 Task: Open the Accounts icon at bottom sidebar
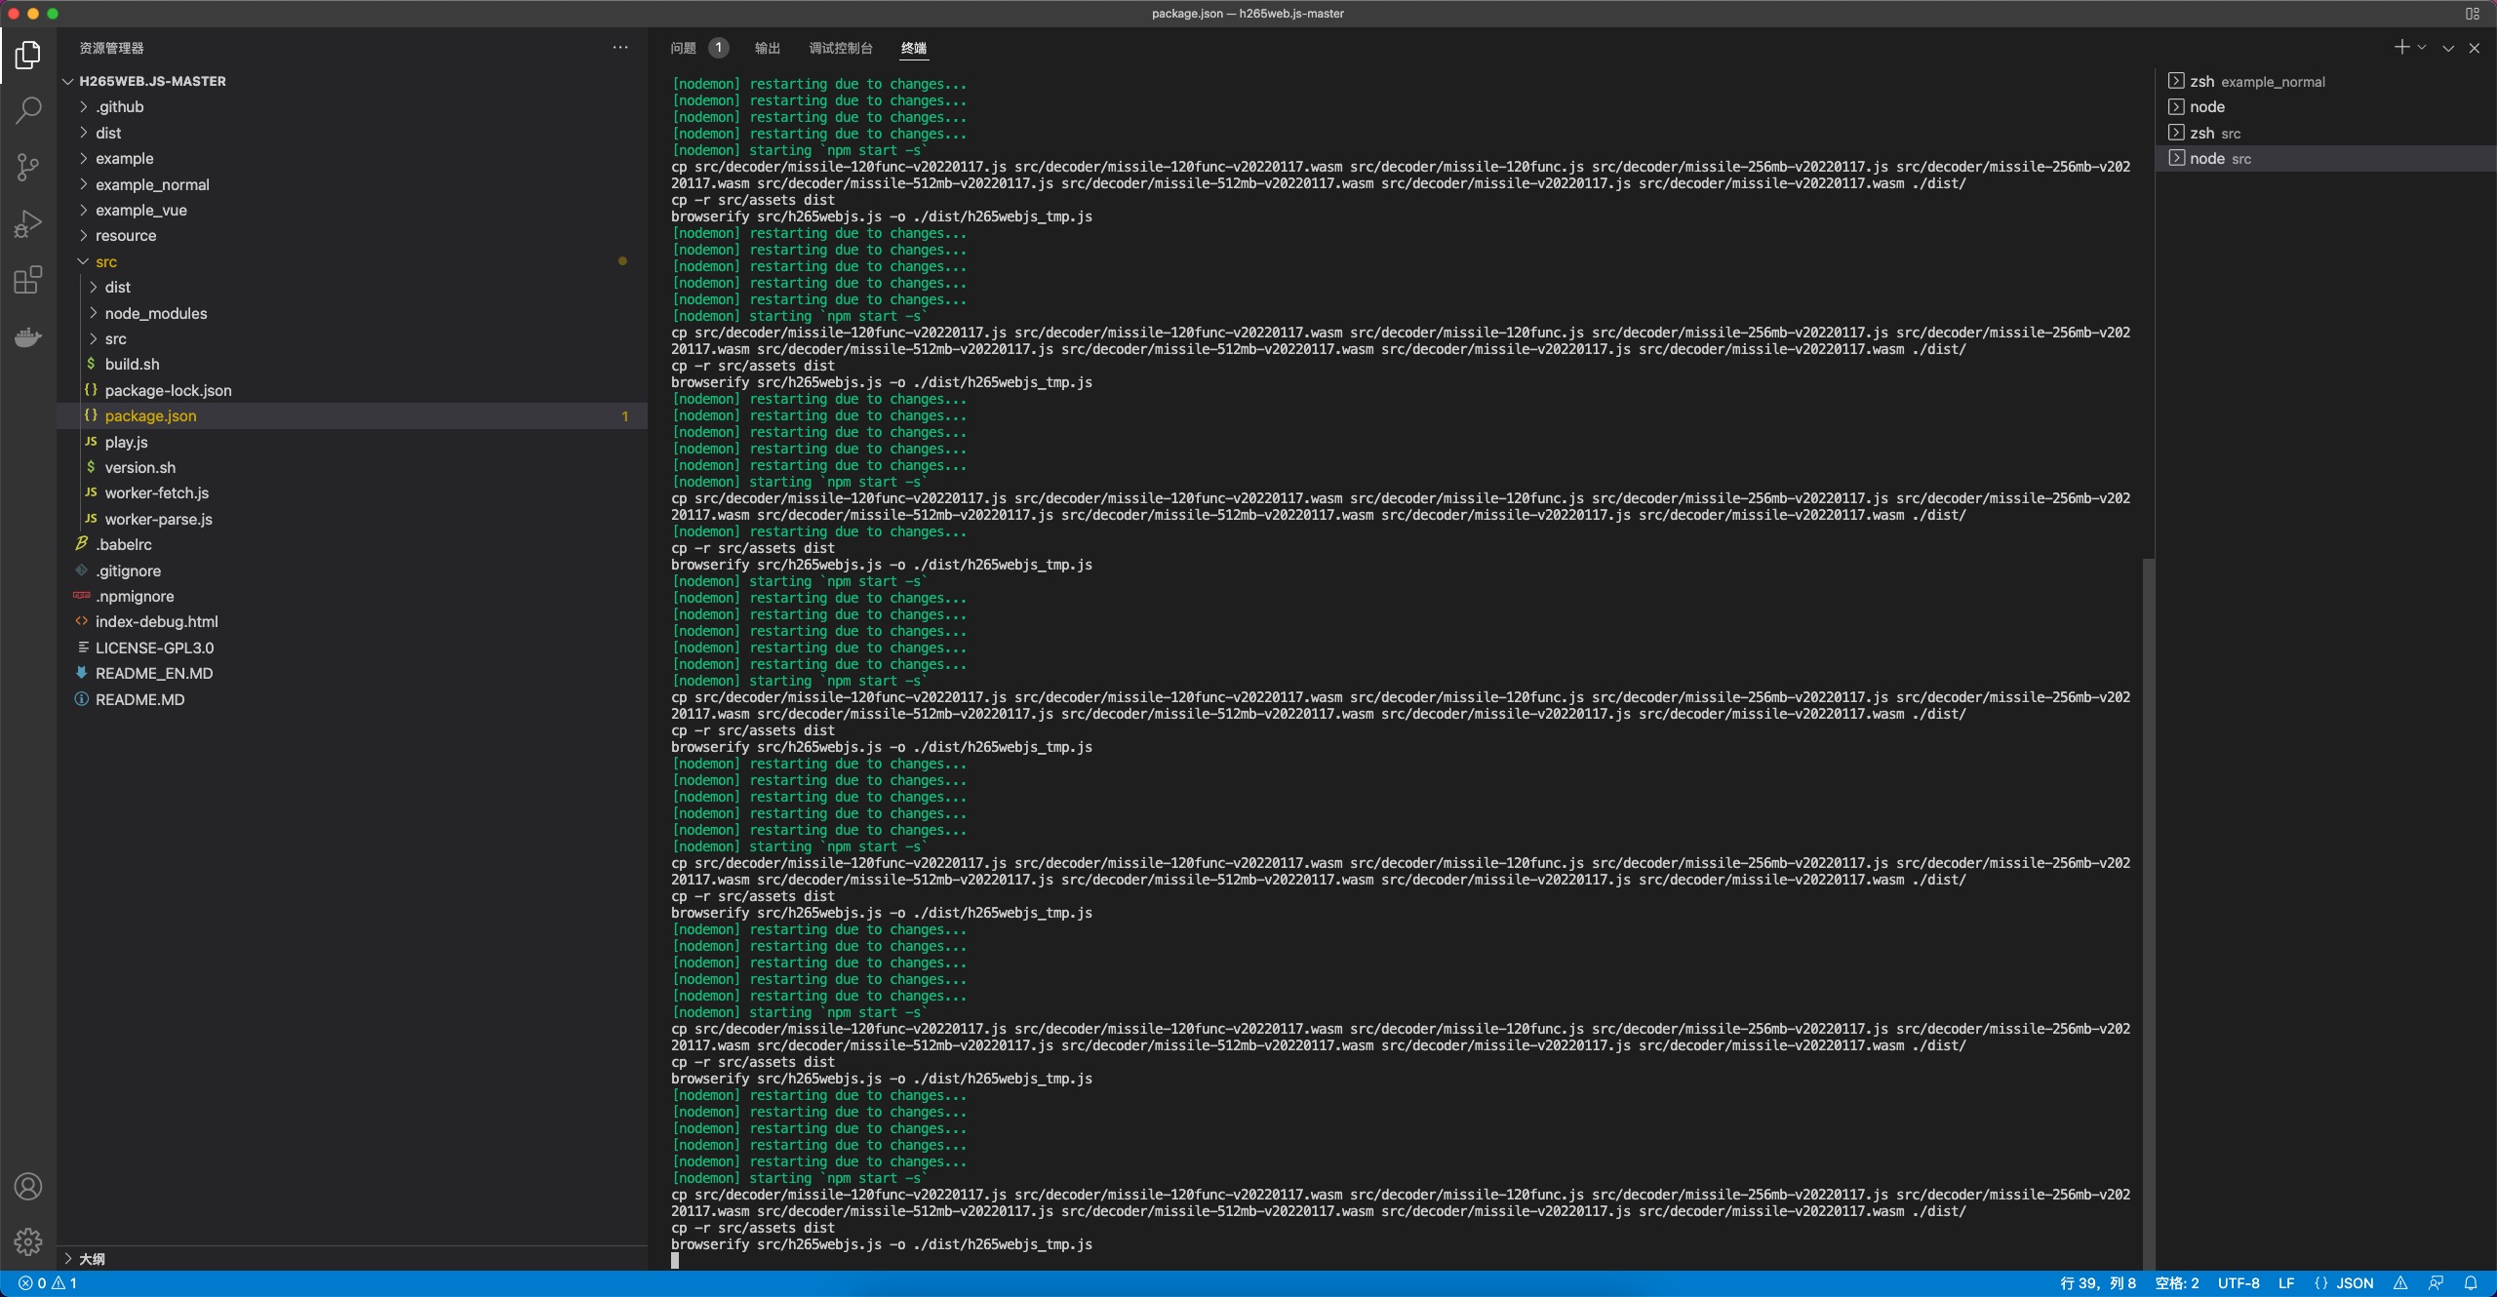[x=28, y=1186]
